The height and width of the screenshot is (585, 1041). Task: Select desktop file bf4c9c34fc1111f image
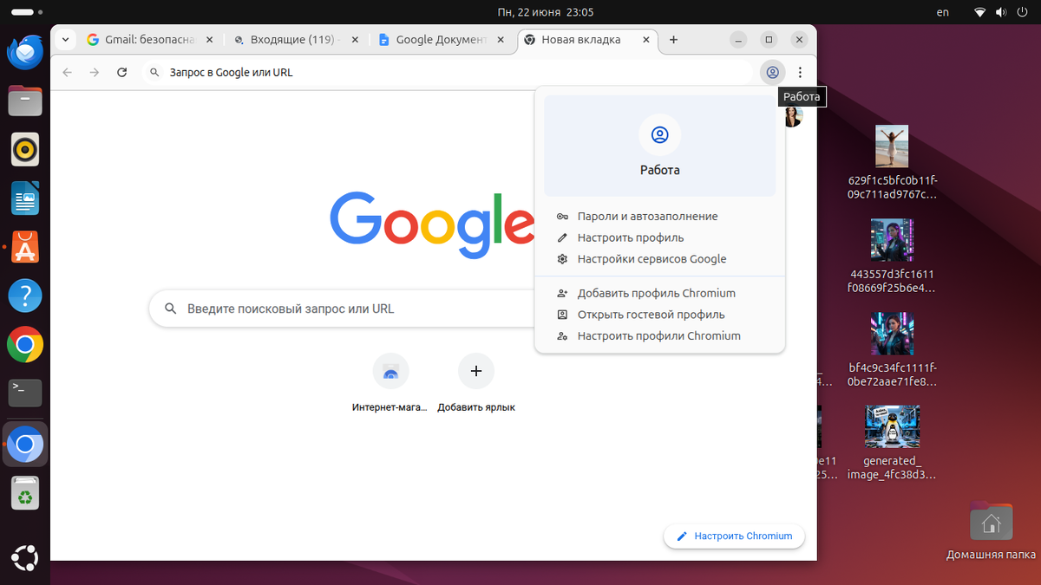point(893,349)
